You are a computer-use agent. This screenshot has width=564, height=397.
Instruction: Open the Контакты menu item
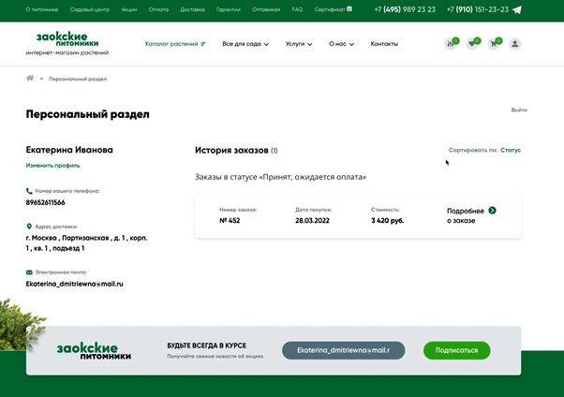coord(384,44)
